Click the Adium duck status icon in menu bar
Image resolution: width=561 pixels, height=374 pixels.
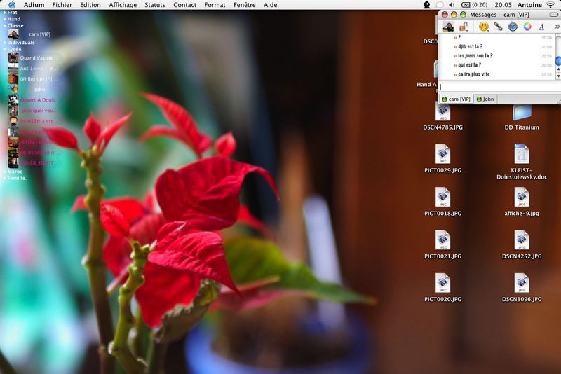click(x=427, y=5)
